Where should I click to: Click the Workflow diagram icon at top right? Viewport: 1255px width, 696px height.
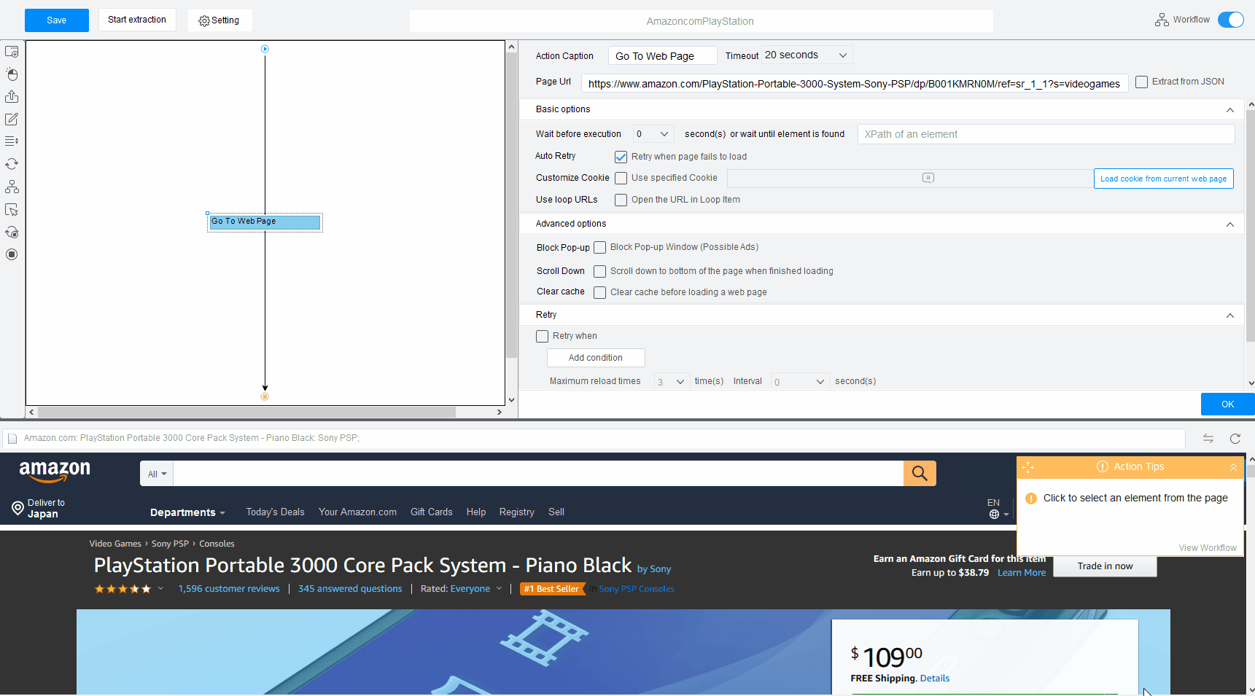pos(1162,20)
